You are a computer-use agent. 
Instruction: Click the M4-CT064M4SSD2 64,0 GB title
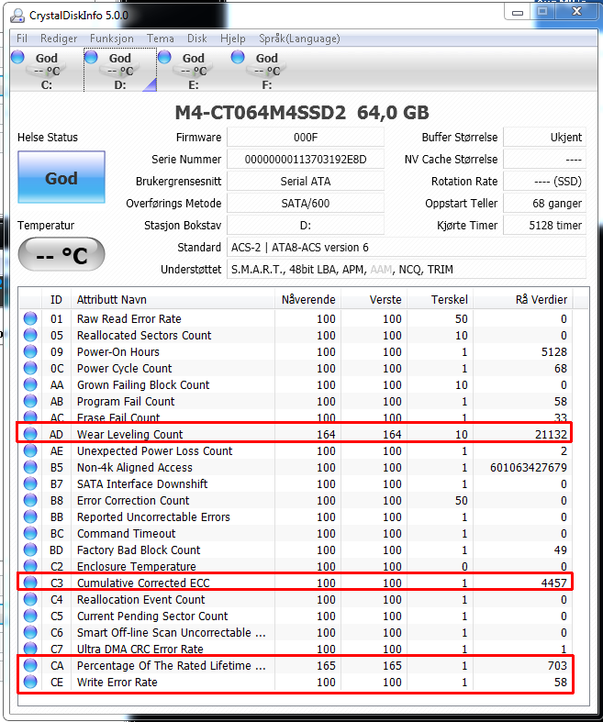302,113
